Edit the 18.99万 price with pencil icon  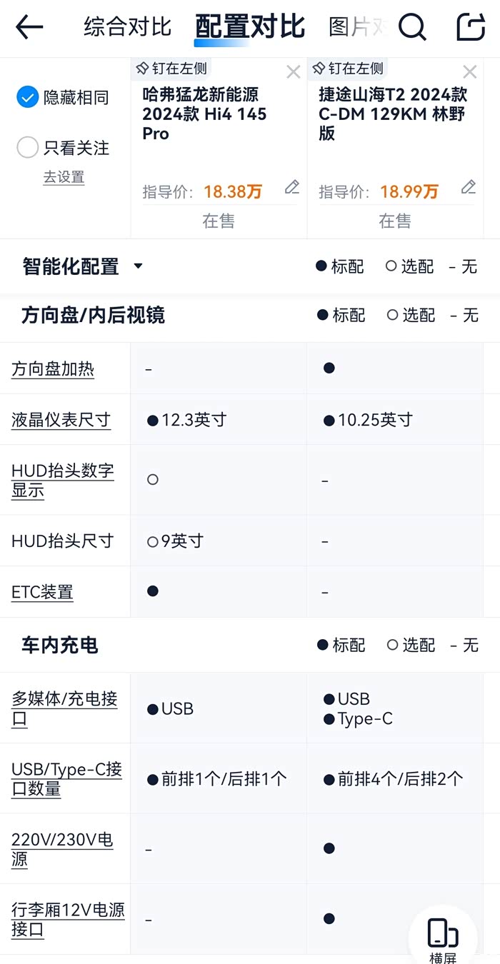pos(468,188)
